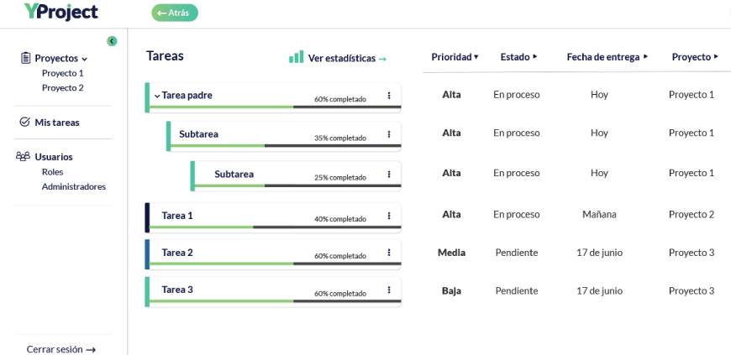Expand the Estado column filter
Screen dimensions: 731x355
tap(518, 57)
